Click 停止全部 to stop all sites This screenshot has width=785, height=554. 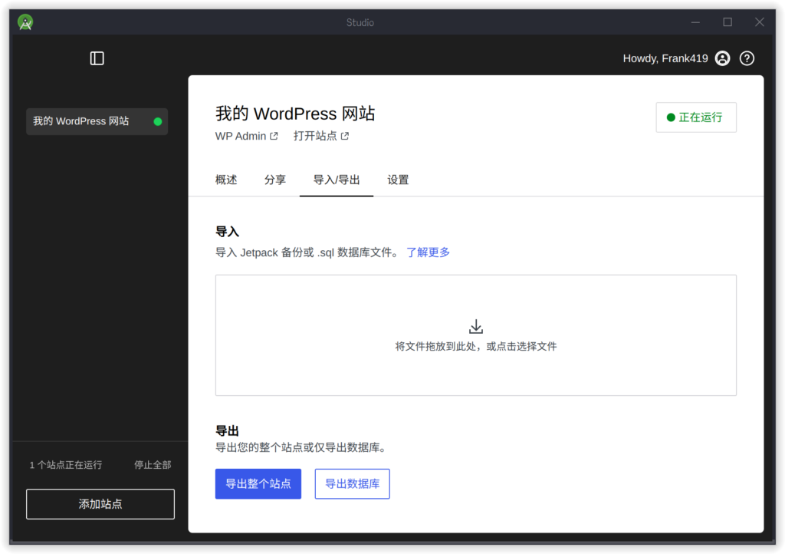tap(151, 464)
